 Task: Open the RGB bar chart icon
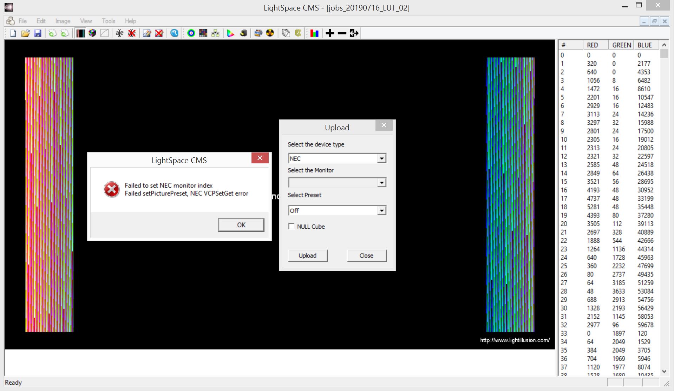(x=314, y=33)
